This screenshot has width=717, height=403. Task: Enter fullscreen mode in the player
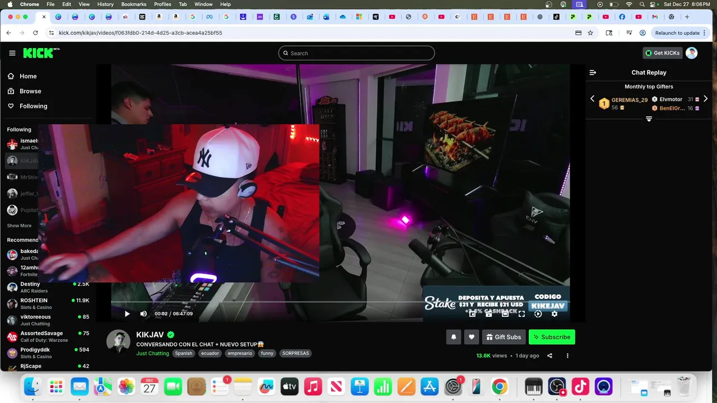[522, 314]
